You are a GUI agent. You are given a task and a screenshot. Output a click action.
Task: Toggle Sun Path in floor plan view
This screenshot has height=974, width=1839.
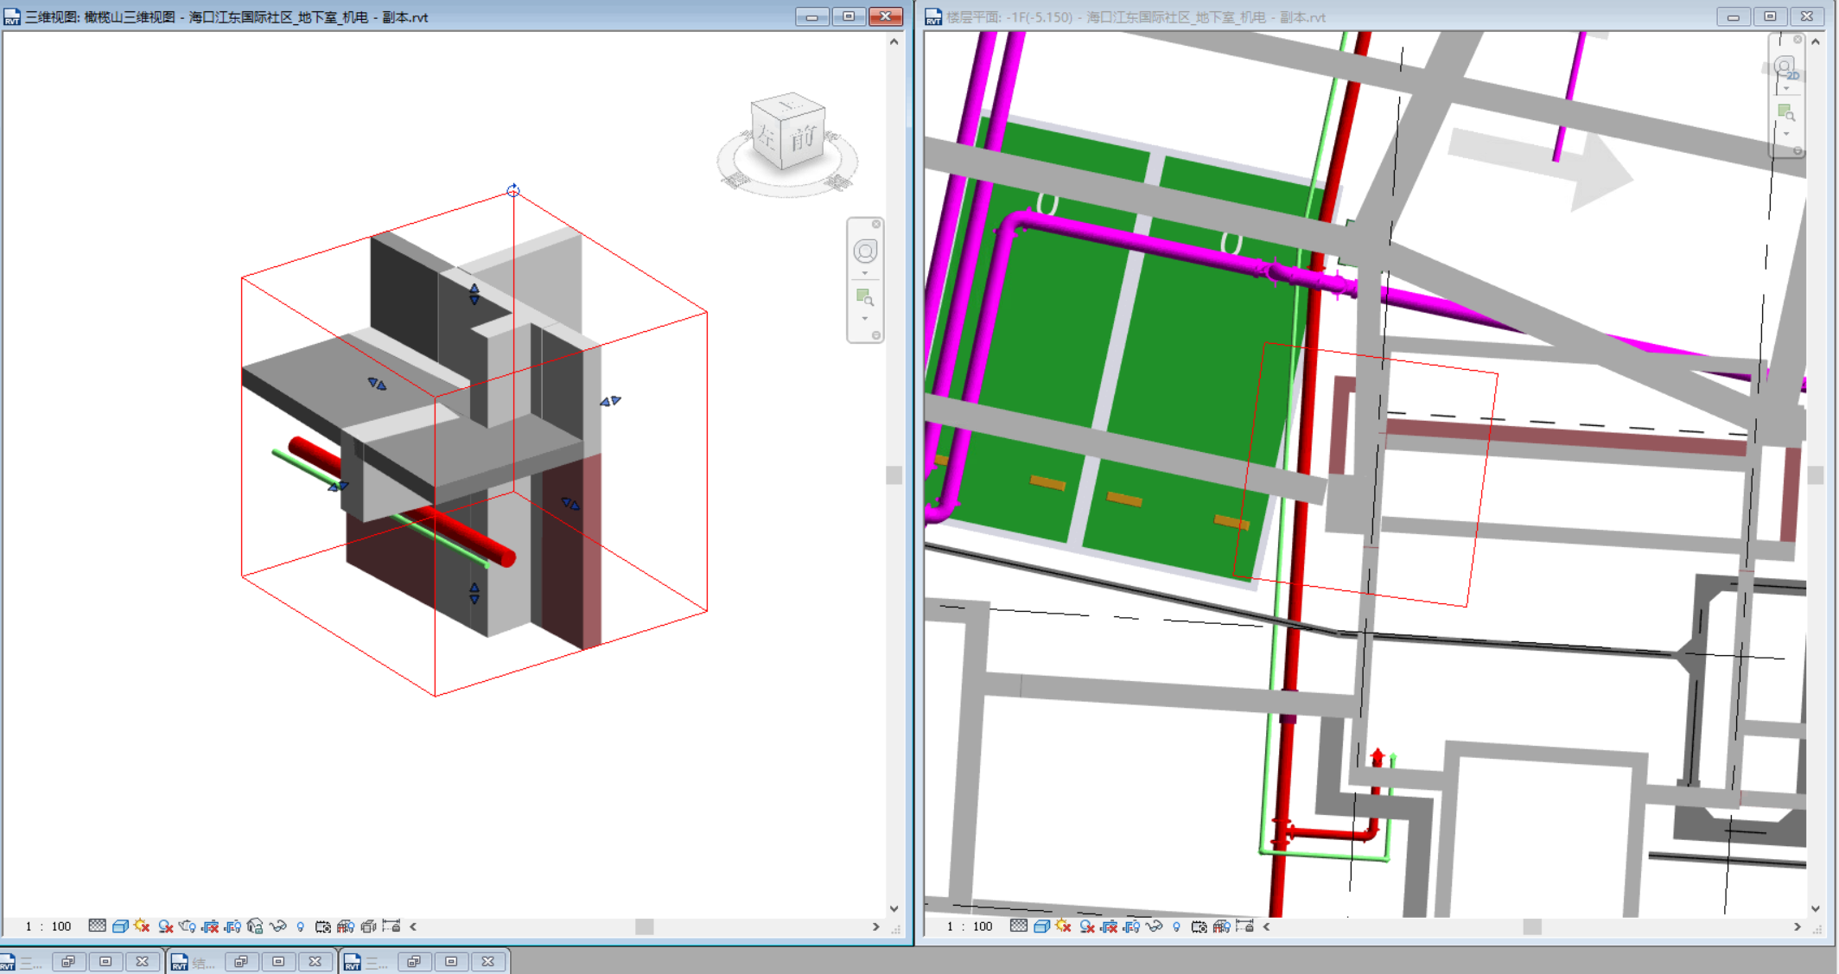pyautogui.click(x=1064, y=926)
